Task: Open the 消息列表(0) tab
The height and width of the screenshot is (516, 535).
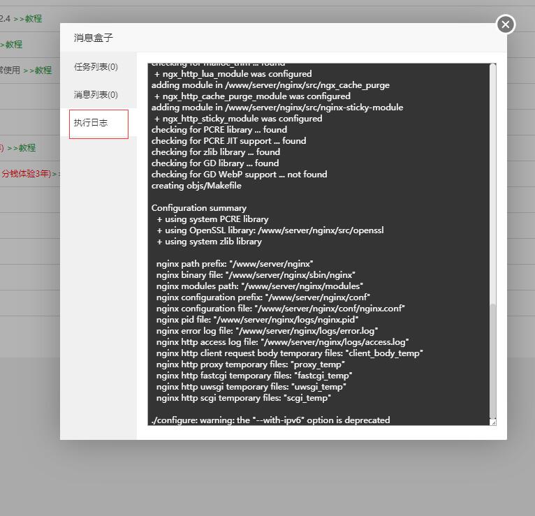Action: [x=96, y=95]
